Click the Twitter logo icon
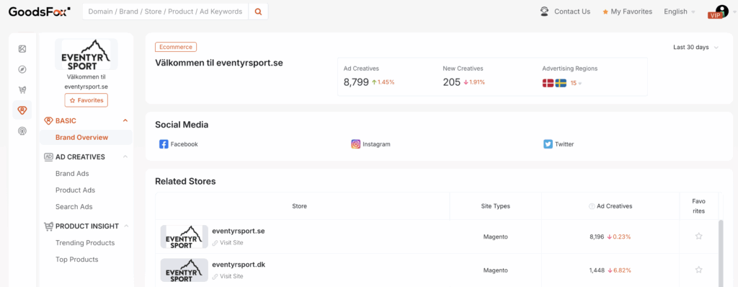738x287 pixels. pyautogui.click(x=548, y=144)
